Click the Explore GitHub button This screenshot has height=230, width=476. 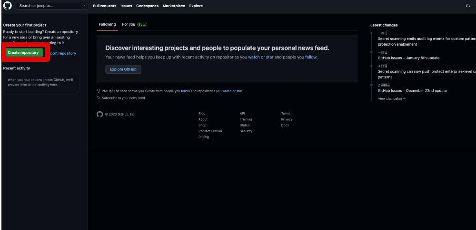tap(123, 69)
